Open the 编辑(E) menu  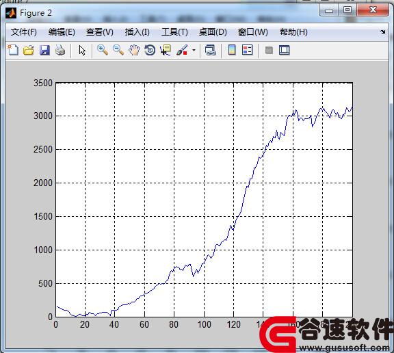click(62, 32)
